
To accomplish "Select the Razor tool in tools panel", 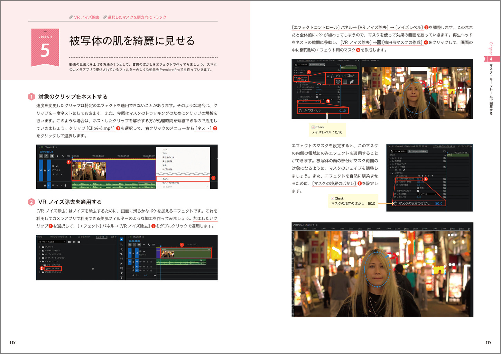I will tap(121, 254).
